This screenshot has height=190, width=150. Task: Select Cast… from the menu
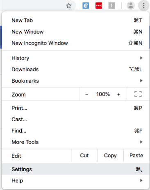[75, 119]
